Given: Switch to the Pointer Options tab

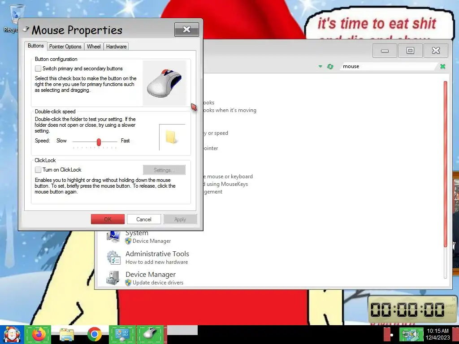Looking at the screenshot, I should coord(65,47).
